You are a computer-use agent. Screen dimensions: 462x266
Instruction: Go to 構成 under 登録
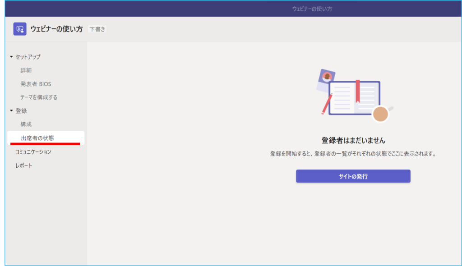[x=26, y=124]
